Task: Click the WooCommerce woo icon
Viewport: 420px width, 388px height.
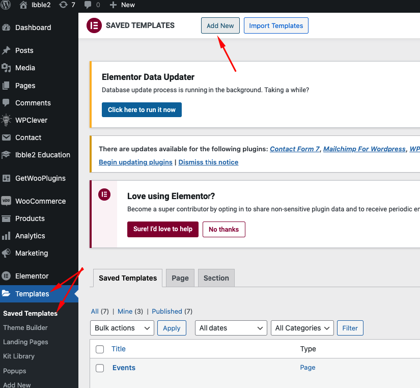Action: (x=6, y=201)
